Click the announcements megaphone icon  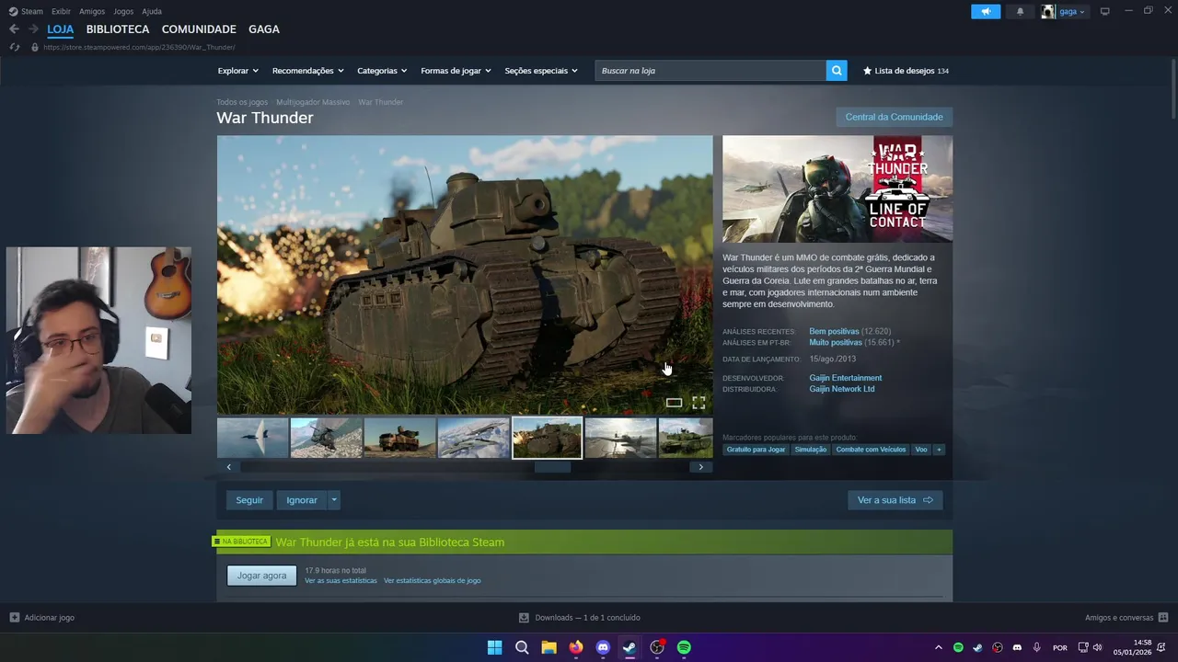click(x=986, y=11)
